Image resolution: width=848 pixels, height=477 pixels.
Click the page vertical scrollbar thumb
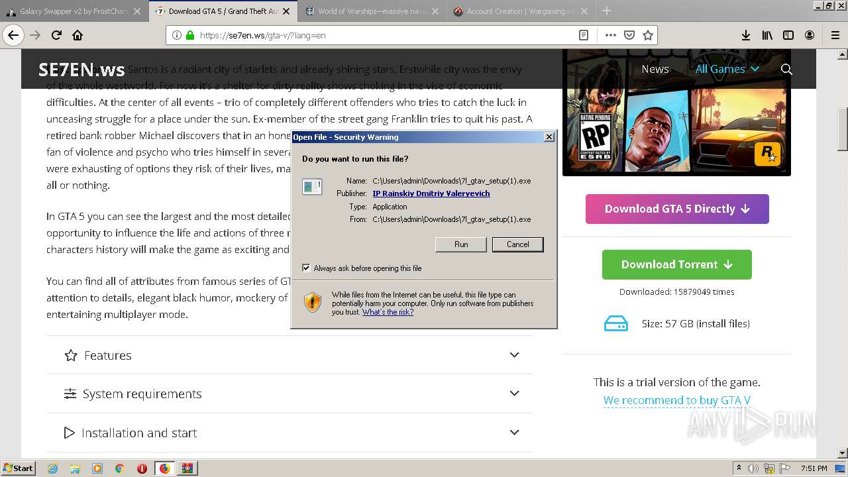click(x=843, y=130)
